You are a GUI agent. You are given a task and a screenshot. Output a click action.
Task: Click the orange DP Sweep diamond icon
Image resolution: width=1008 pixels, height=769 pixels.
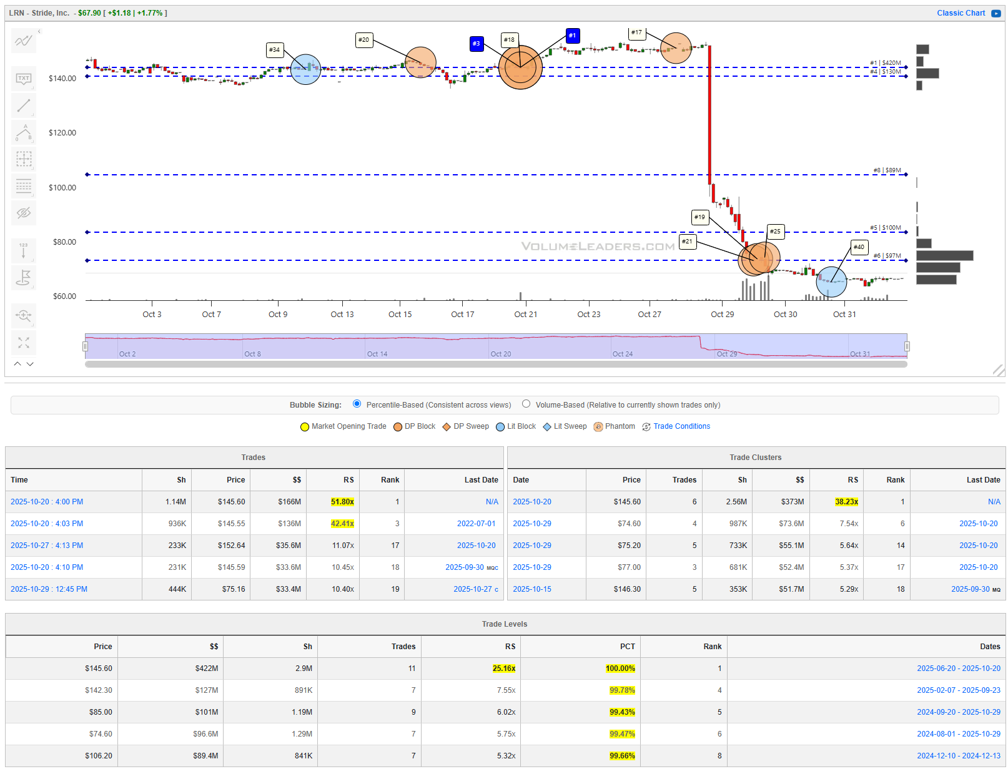pos(447,427)
